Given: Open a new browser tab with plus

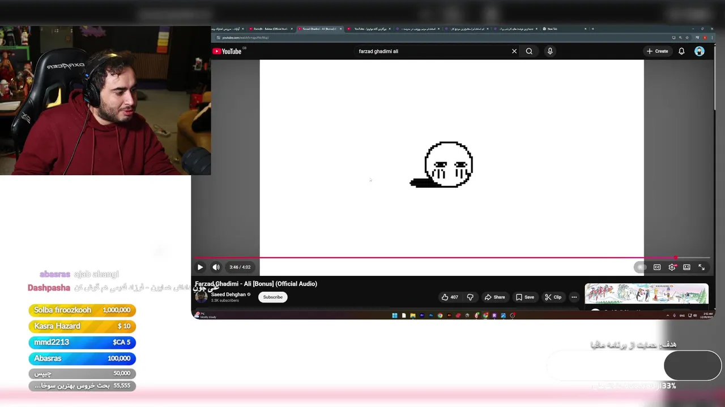Looking at the screenshot, I should pyautogui.click(x=592, y=29).
